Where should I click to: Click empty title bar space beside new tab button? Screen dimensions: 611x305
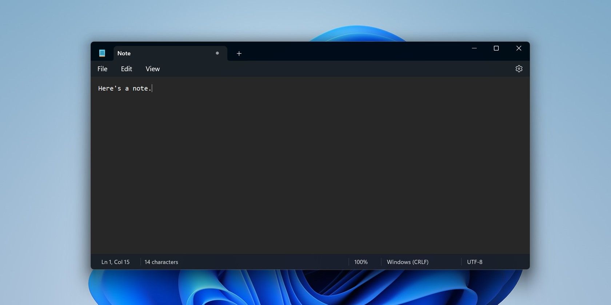[x=353, y=52]
